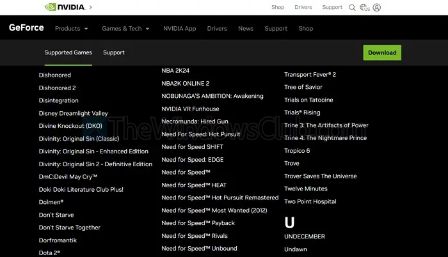The image size is (448, 257).
Task: Expand the Products dropdown menu
Action: 72,29
